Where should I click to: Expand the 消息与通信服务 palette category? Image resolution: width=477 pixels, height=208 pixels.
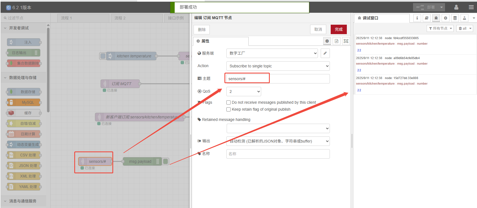pyautogui.click(x=23, y=201)
